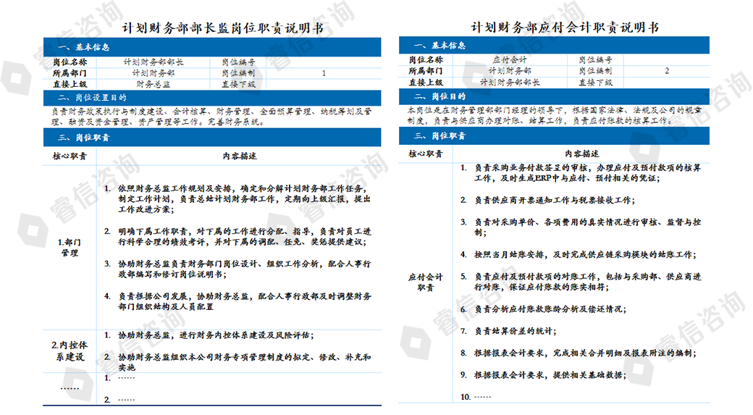The width and height of the screenshot is (753, 415).
Task: Click "直接下级" label in the 应付会计 table
Action: pyautogui.click(x=595, y=82)
